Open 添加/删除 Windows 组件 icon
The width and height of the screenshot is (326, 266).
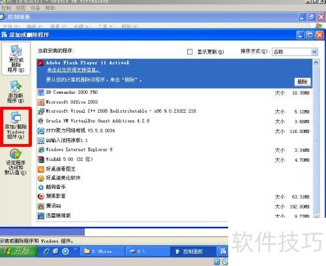(x=16, y=126)
